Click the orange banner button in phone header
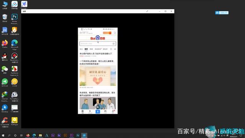Viewport: 245px width, 138px height. point(107,33)
